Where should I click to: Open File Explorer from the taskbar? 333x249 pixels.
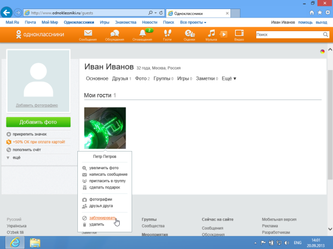[35, 243]
